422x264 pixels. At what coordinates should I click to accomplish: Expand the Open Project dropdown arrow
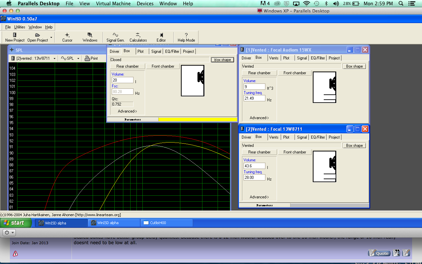(x=51, y=37)
